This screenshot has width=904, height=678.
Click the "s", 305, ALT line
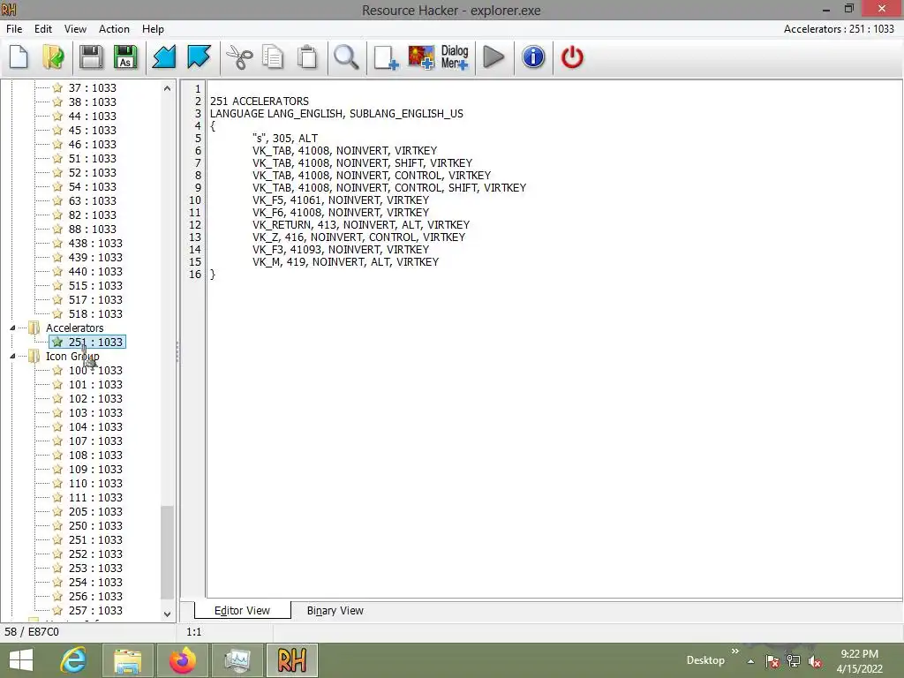285,139
